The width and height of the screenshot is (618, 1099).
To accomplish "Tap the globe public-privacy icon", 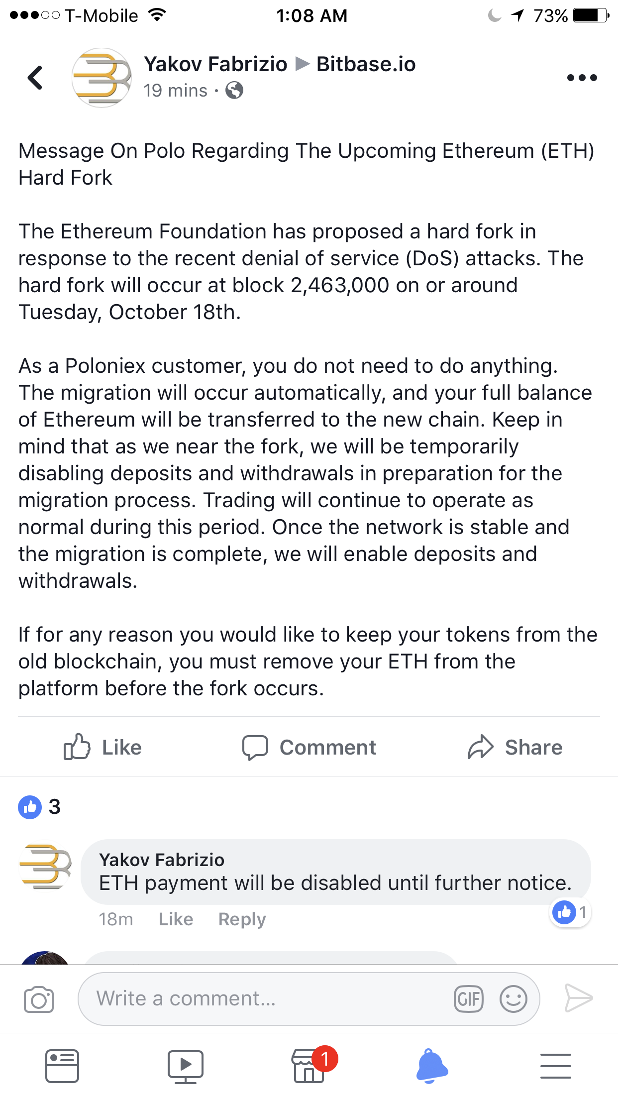I will coord(234,91).
